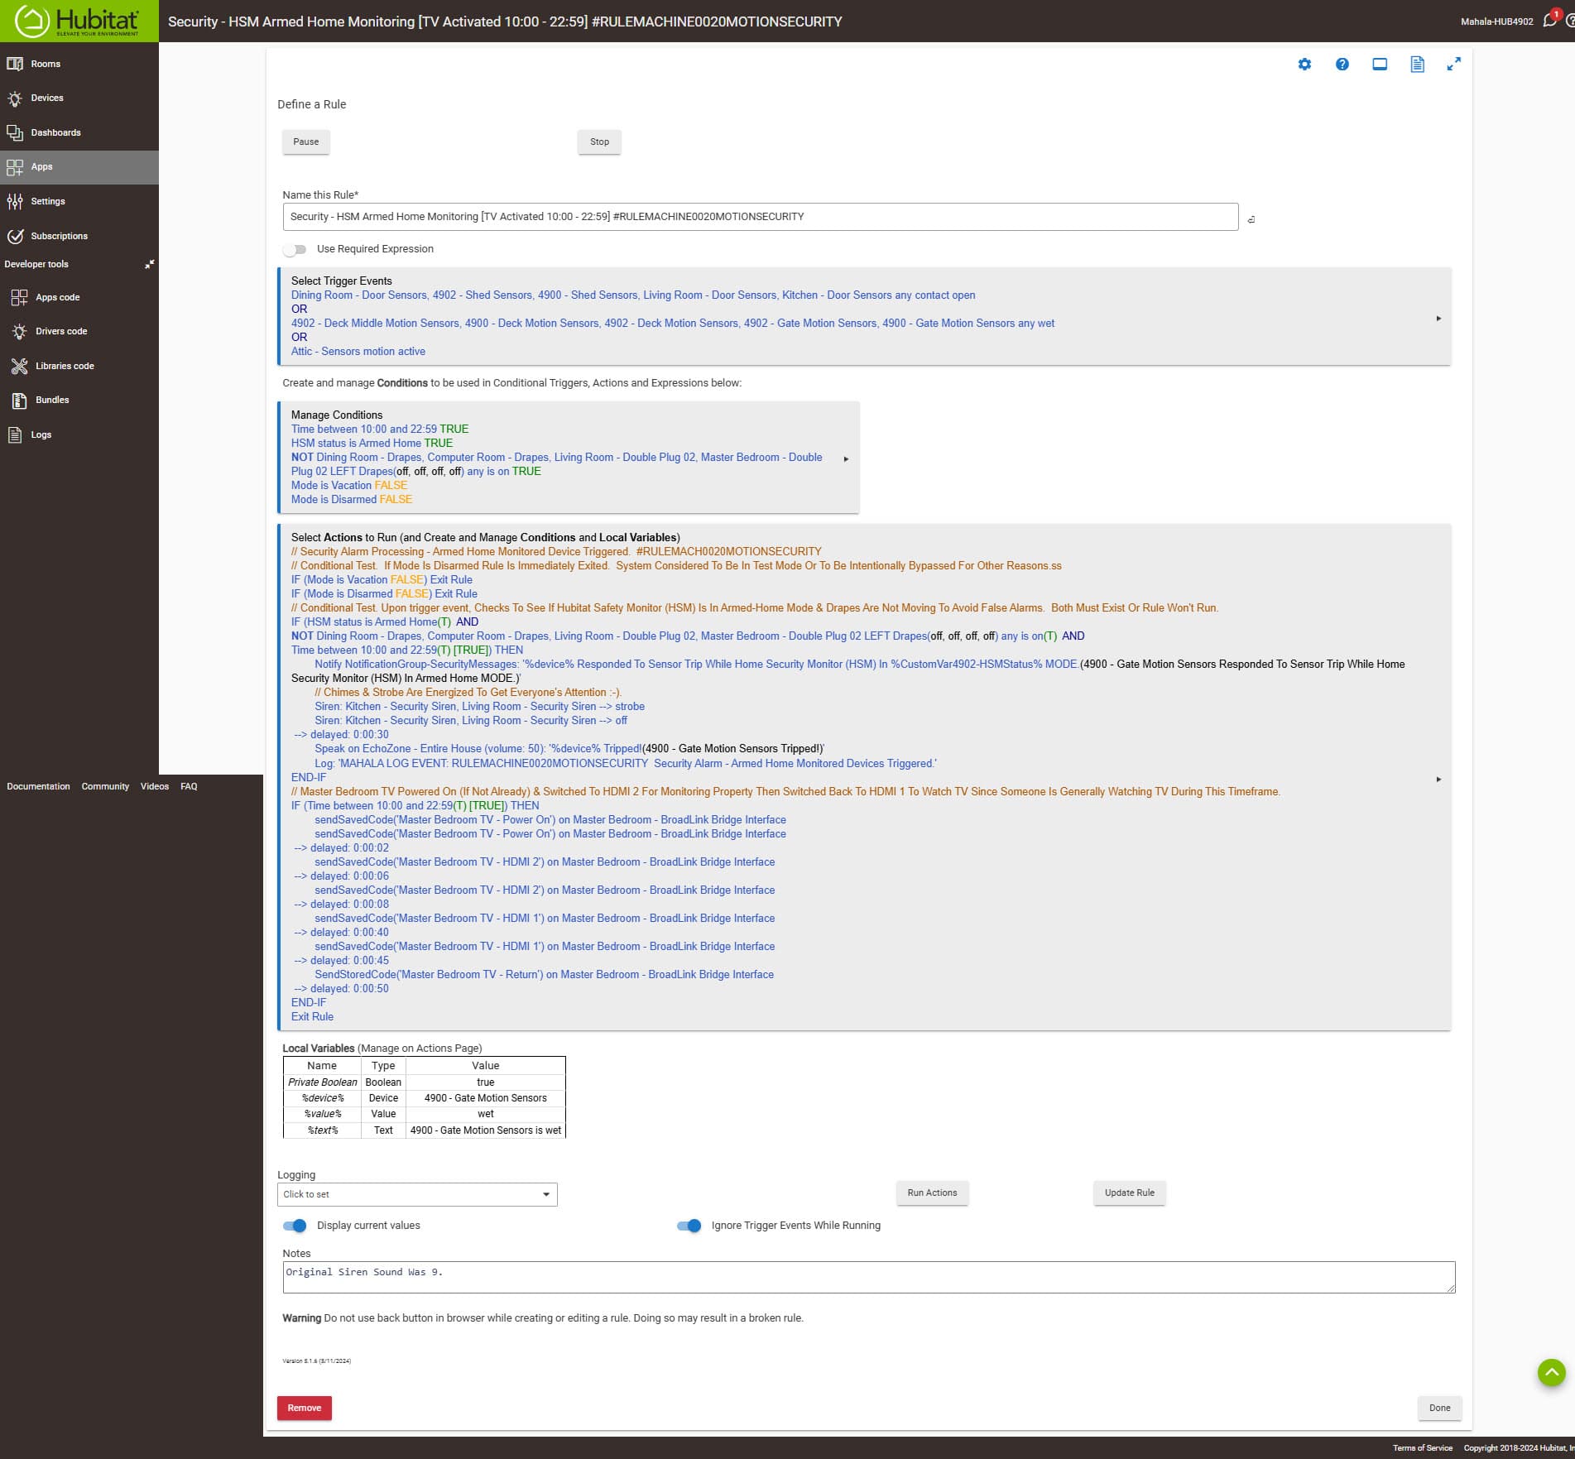Turn off Ignore Trigger Events While Running

[689, 1226]
